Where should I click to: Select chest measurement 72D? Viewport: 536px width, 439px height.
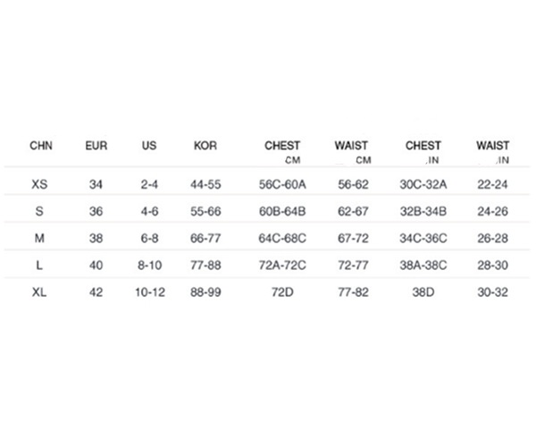coord(282,292)
